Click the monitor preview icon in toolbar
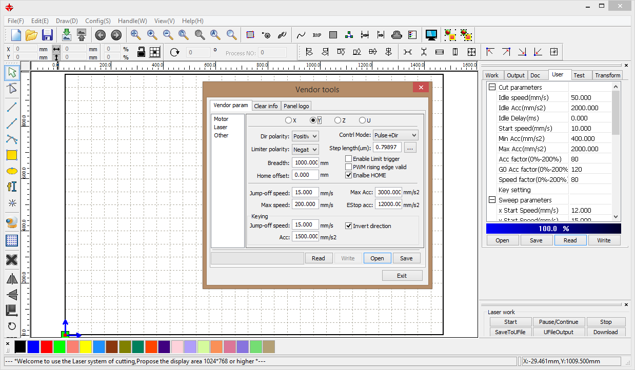The height and width of the screenshot is (370, 635). tap(431, 35)
